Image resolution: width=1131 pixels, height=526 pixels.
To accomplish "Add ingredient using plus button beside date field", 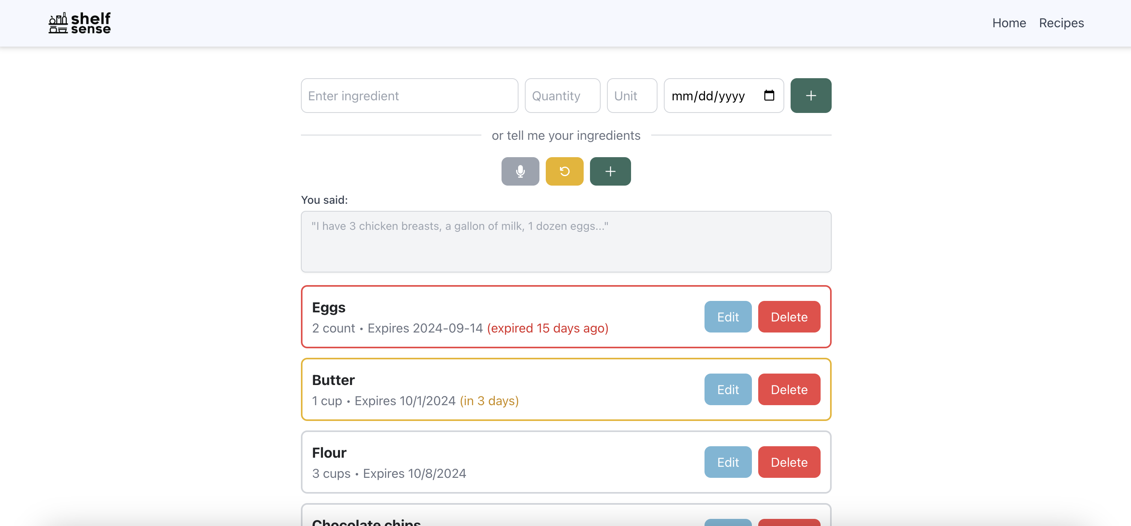I will coord(810,96).
